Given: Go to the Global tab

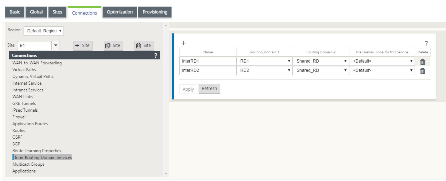Looking at the screenshot, I should click(36, 12).
